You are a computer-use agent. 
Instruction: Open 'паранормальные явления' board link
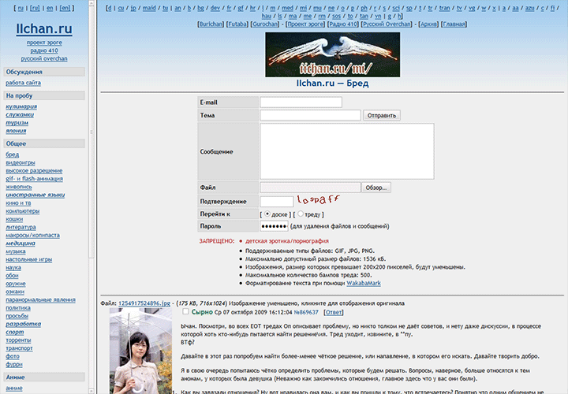click(x=40, y=299)
